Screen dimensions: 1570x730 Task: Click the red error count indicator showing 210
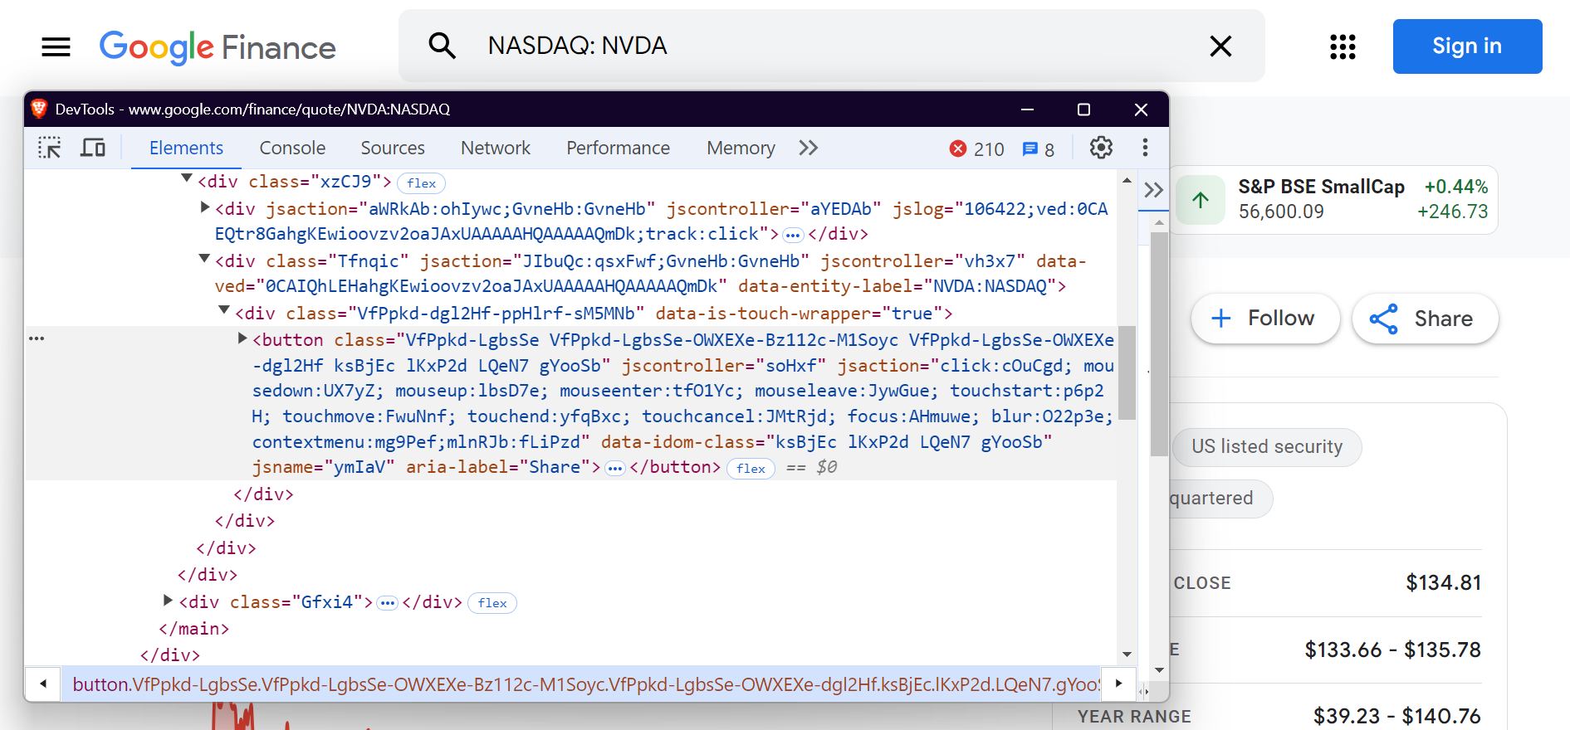[x=977, y=148]
